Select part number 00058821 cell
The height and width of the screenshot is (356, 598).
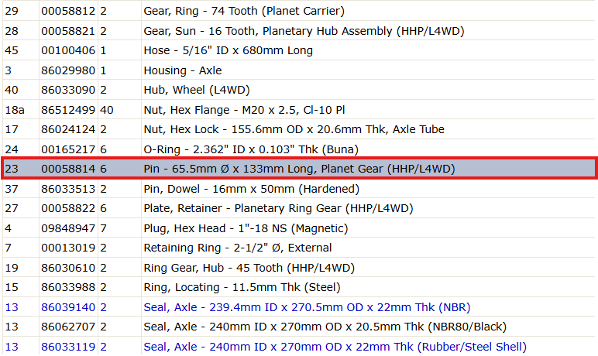(x=68, y=31)
